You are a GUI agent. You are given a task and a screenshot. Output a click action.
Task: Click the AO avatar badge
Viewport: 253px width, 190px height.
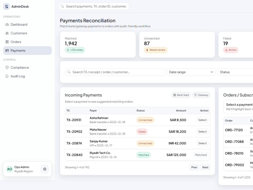pos(10,169)
